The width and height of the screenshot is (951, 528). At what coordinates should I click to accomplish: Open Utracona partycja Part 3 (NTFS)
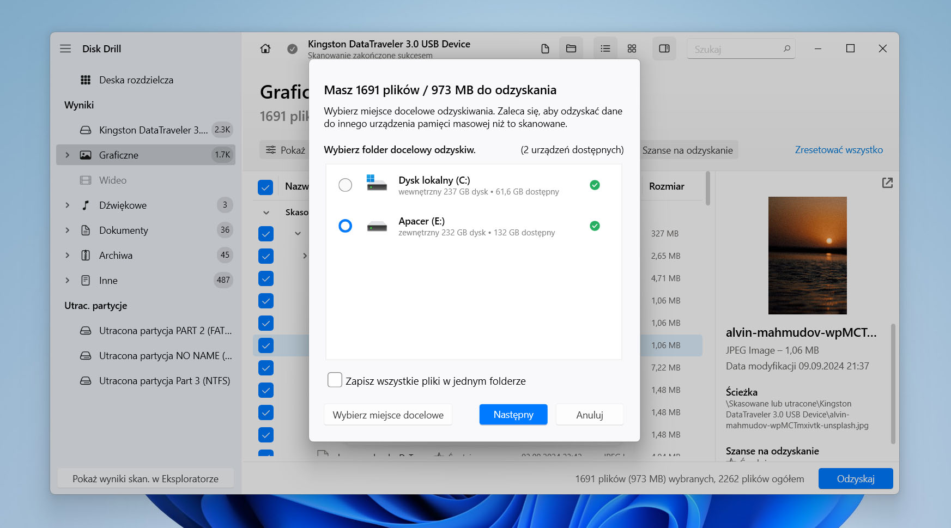(x=146, y=380)
